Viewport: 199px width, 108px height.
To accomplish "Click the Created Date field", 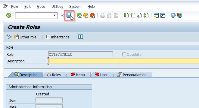I will [x=49, y=106].
